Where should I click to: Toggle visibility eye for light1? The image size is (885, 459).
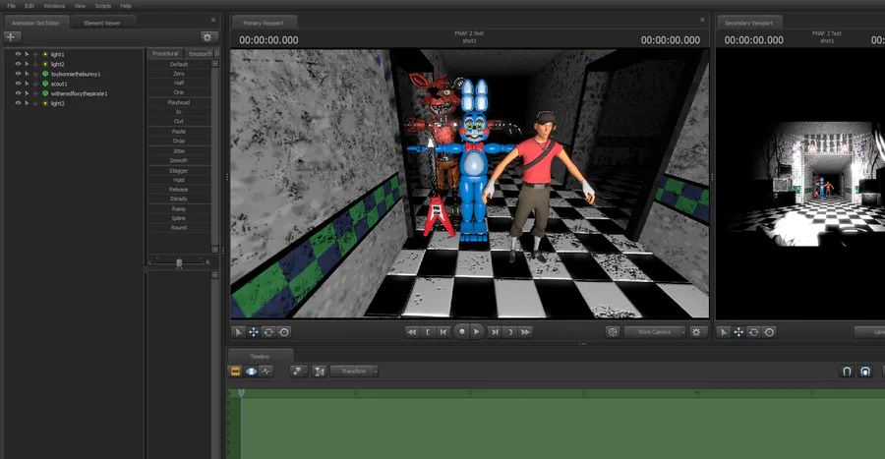coord(18,54)
